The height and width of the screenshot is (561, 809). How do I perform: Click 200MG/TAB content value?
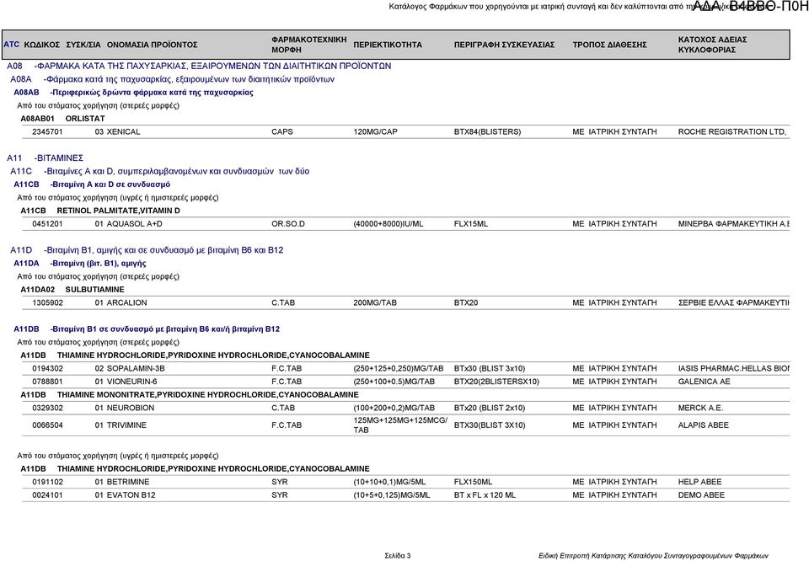click(x=375, y=302)
